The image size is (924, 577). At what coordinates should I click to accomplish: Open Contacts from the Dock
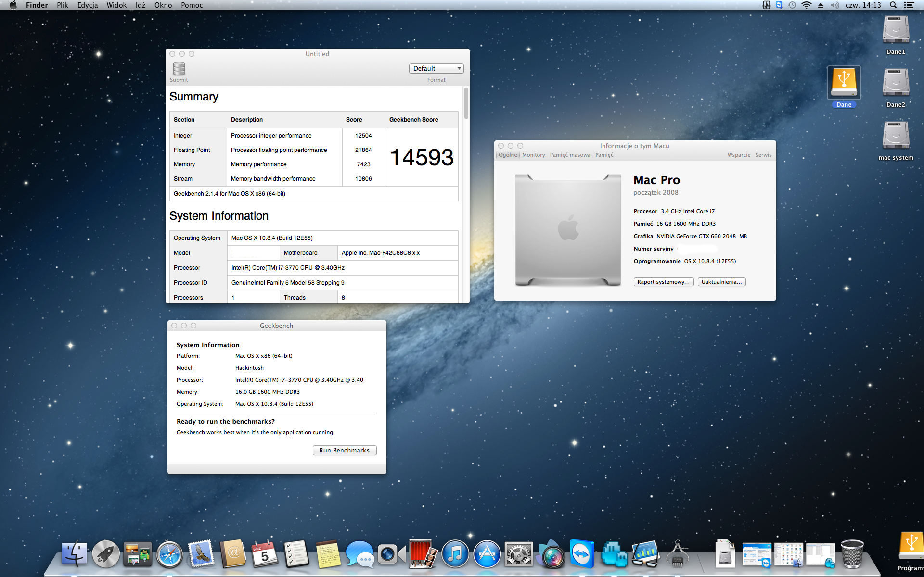(x=233, y=553)
